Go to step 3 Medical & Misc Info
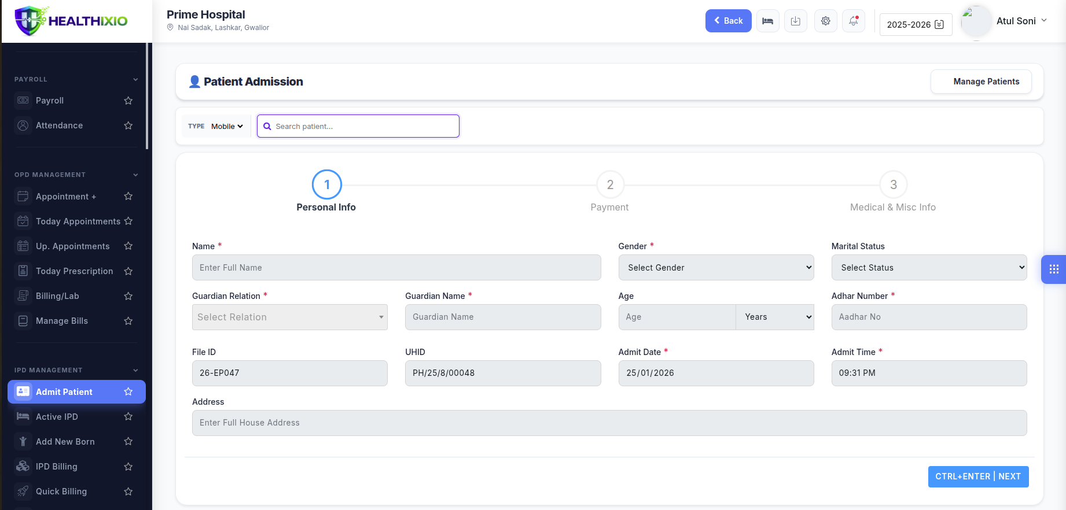1066x510 pixels. pyautogui.click(x=893, y=184)
